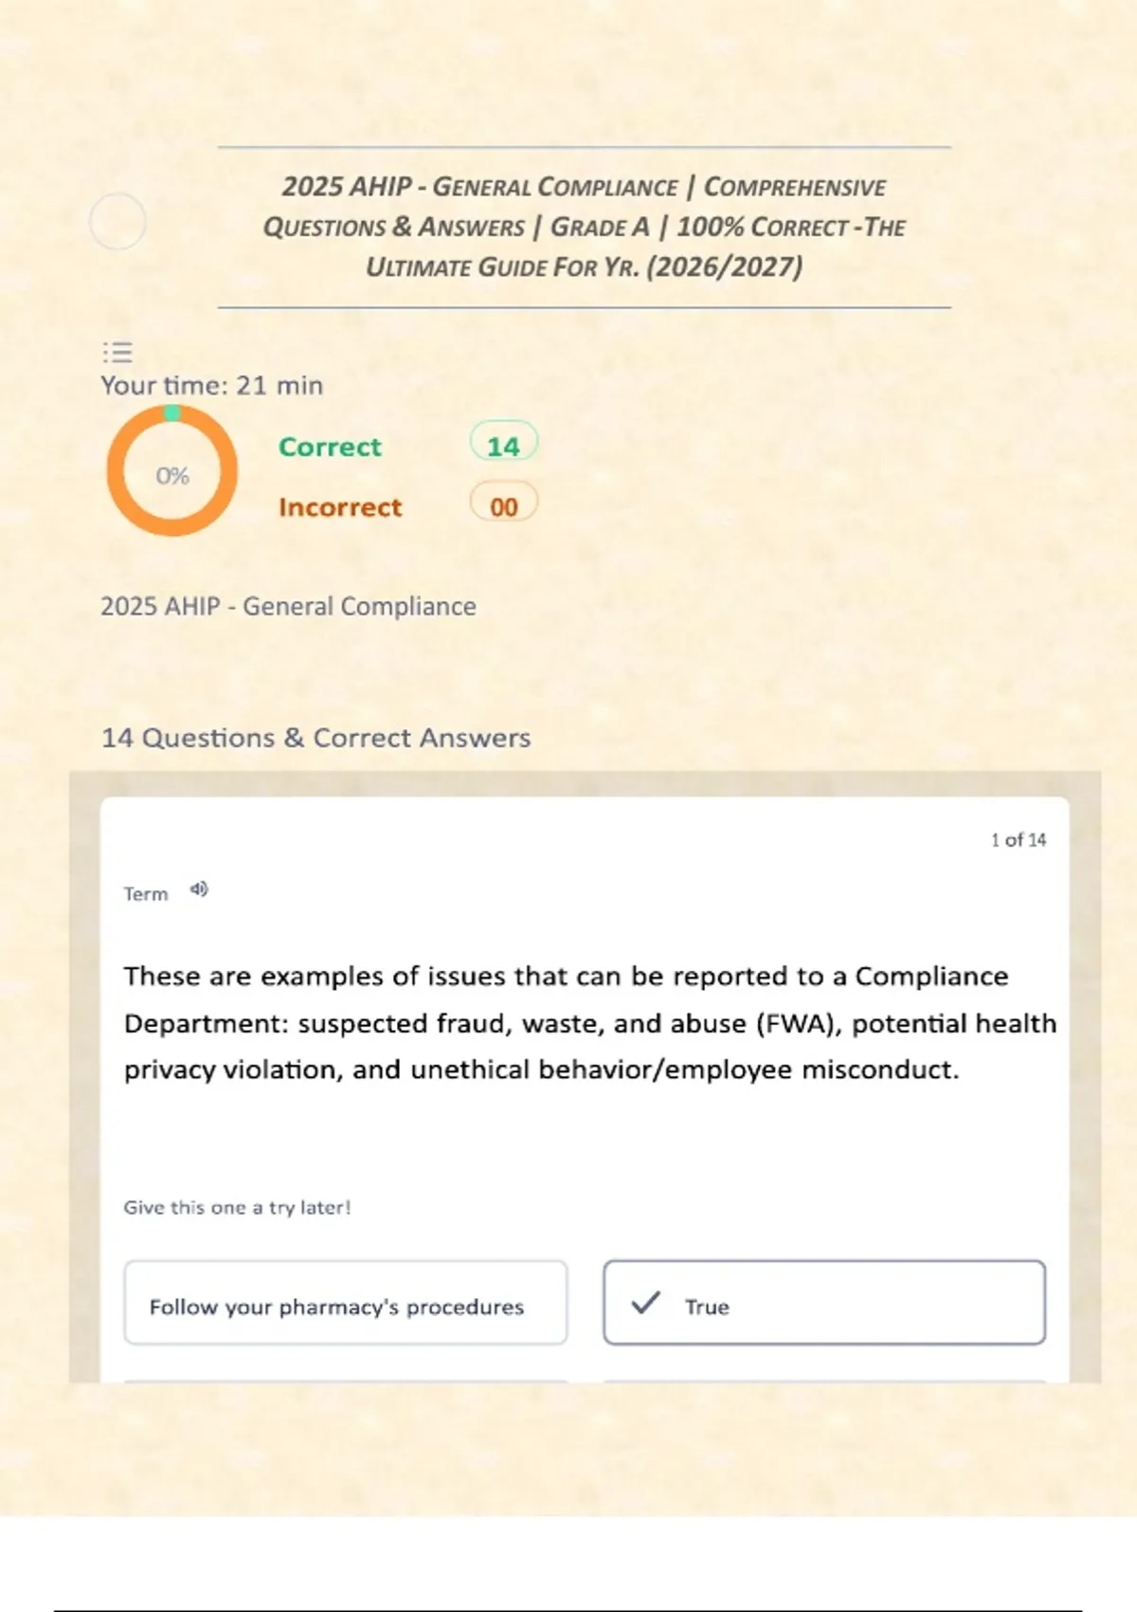
Task: Click the question text about Compliance Department
Action: pyautogui.click(x=589, y=1023)
